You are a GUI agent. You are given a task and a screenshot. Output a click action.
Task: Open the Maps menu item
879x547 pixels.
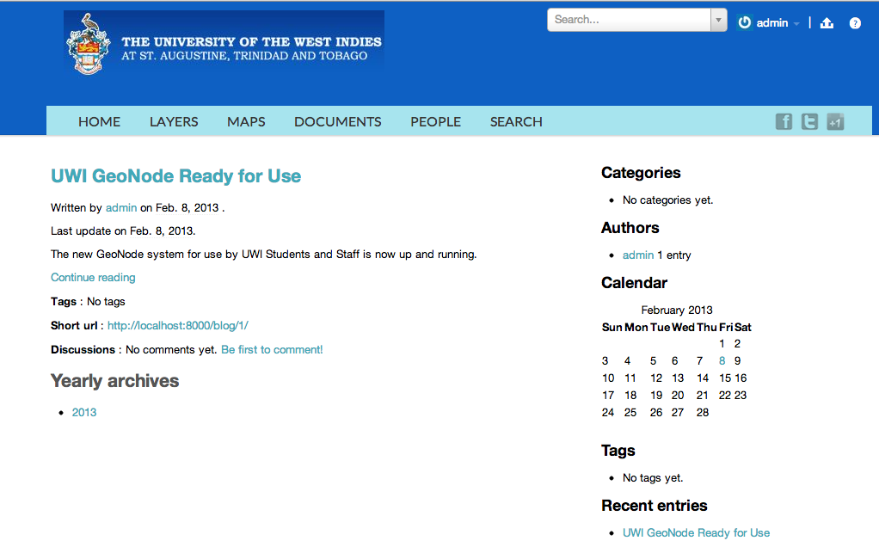coord(246,121)
